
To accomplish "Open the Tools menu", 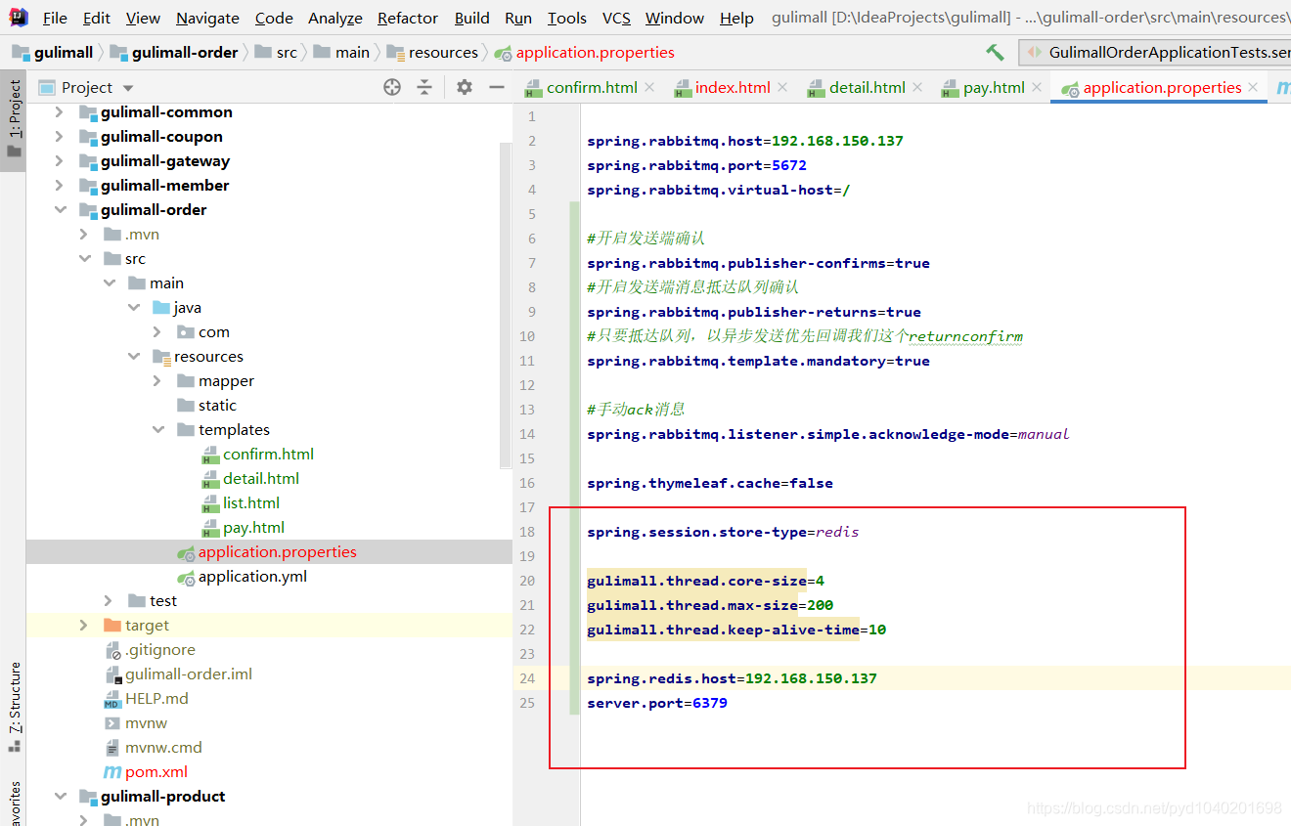I will coord(567,18).
